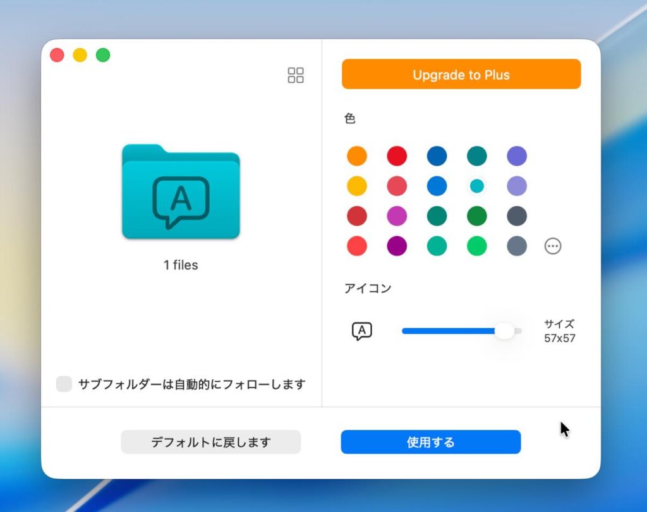Click the speech bubble icon selector
This screenshot has width=647, height=512.
point(361,331)
